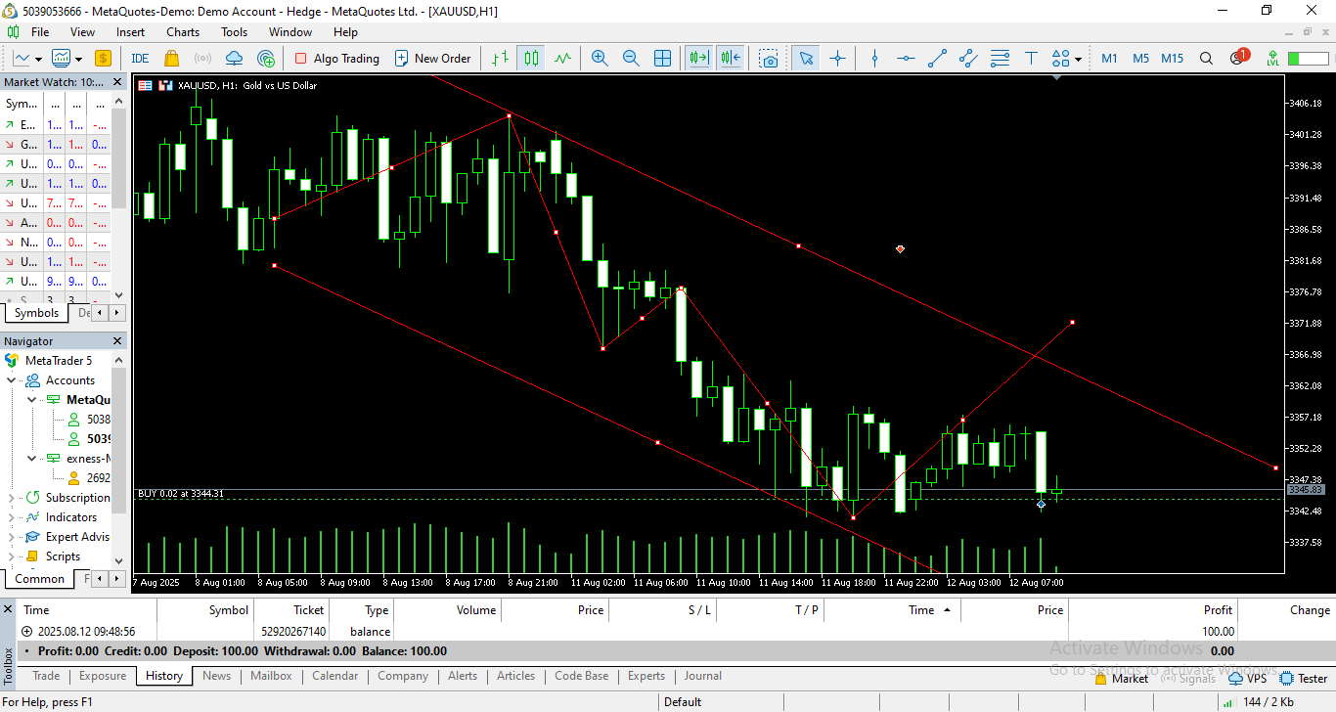Open the Journal tab in Toolbox

coord(702,676)
